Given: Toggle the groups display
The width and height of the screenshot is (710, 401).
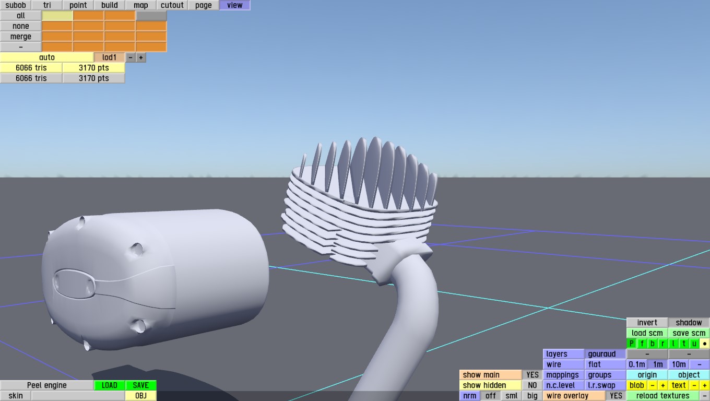Looking at the screenshot, I should pyautogui.click(x=606, y=375).
